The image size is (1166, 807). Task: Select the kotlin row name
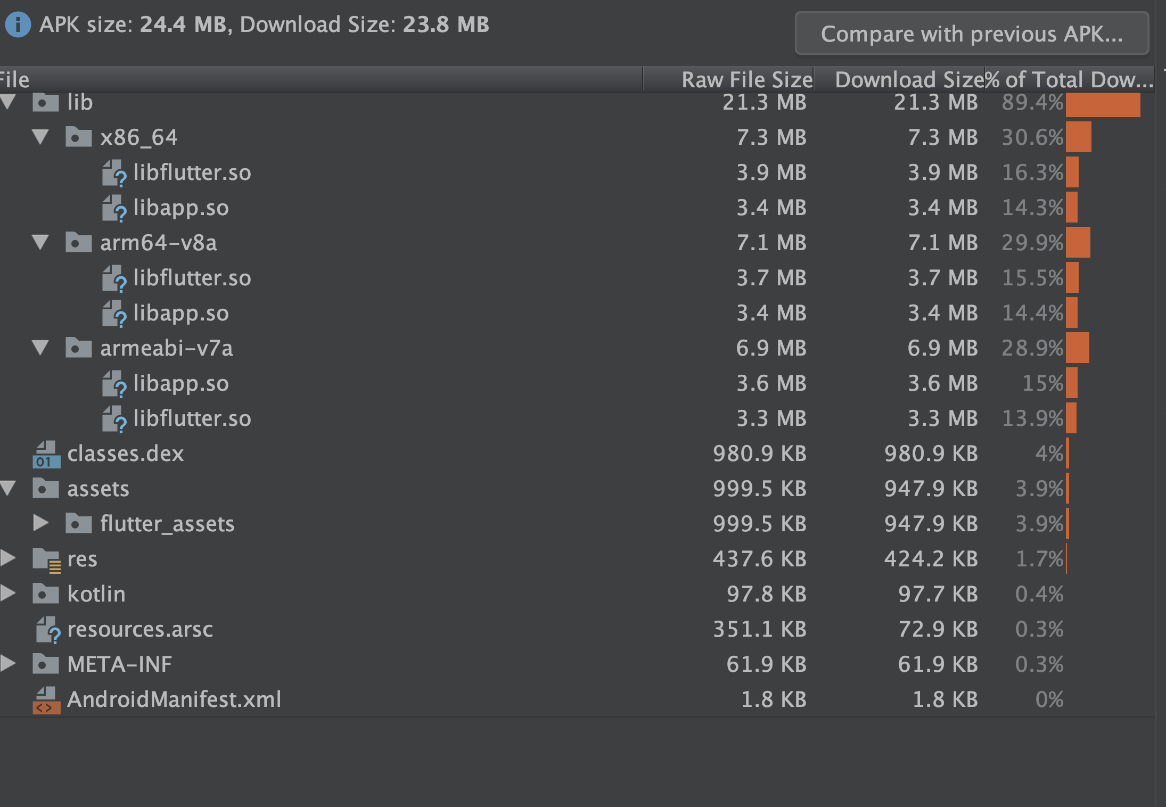point(96,594)
